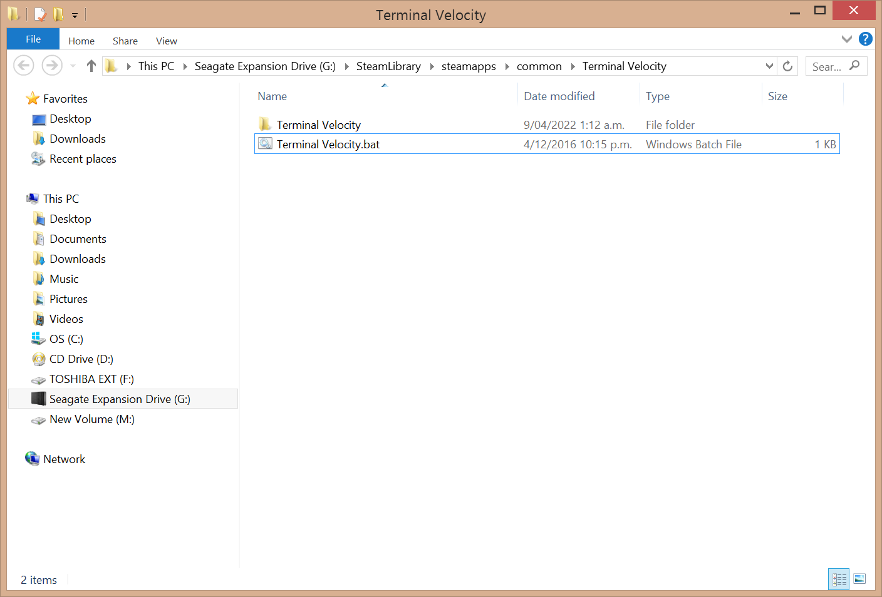Open the File menu tab
This screenshot has width=882, height=597.
click(33, 39)
